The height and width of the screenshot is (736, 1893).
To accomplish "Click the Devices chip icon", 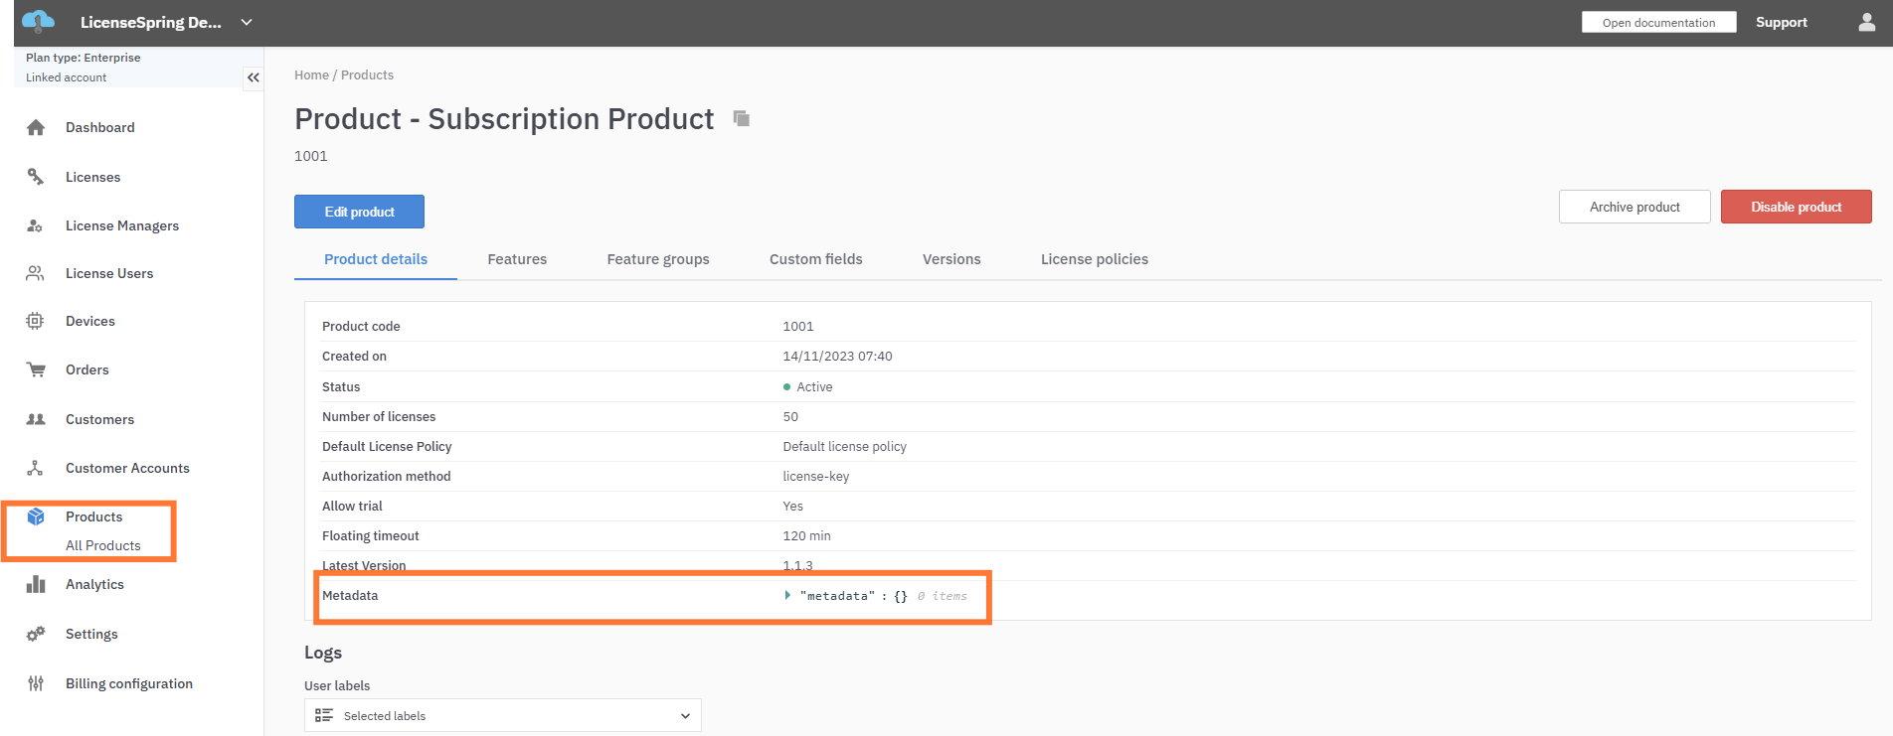I will [36, 321].
